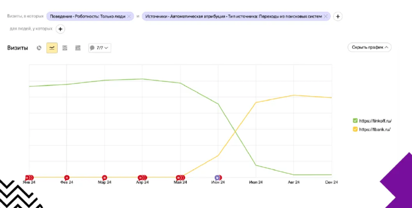412x208 pixels.
Task: Select the line chart view
Action: click(52, 48)
